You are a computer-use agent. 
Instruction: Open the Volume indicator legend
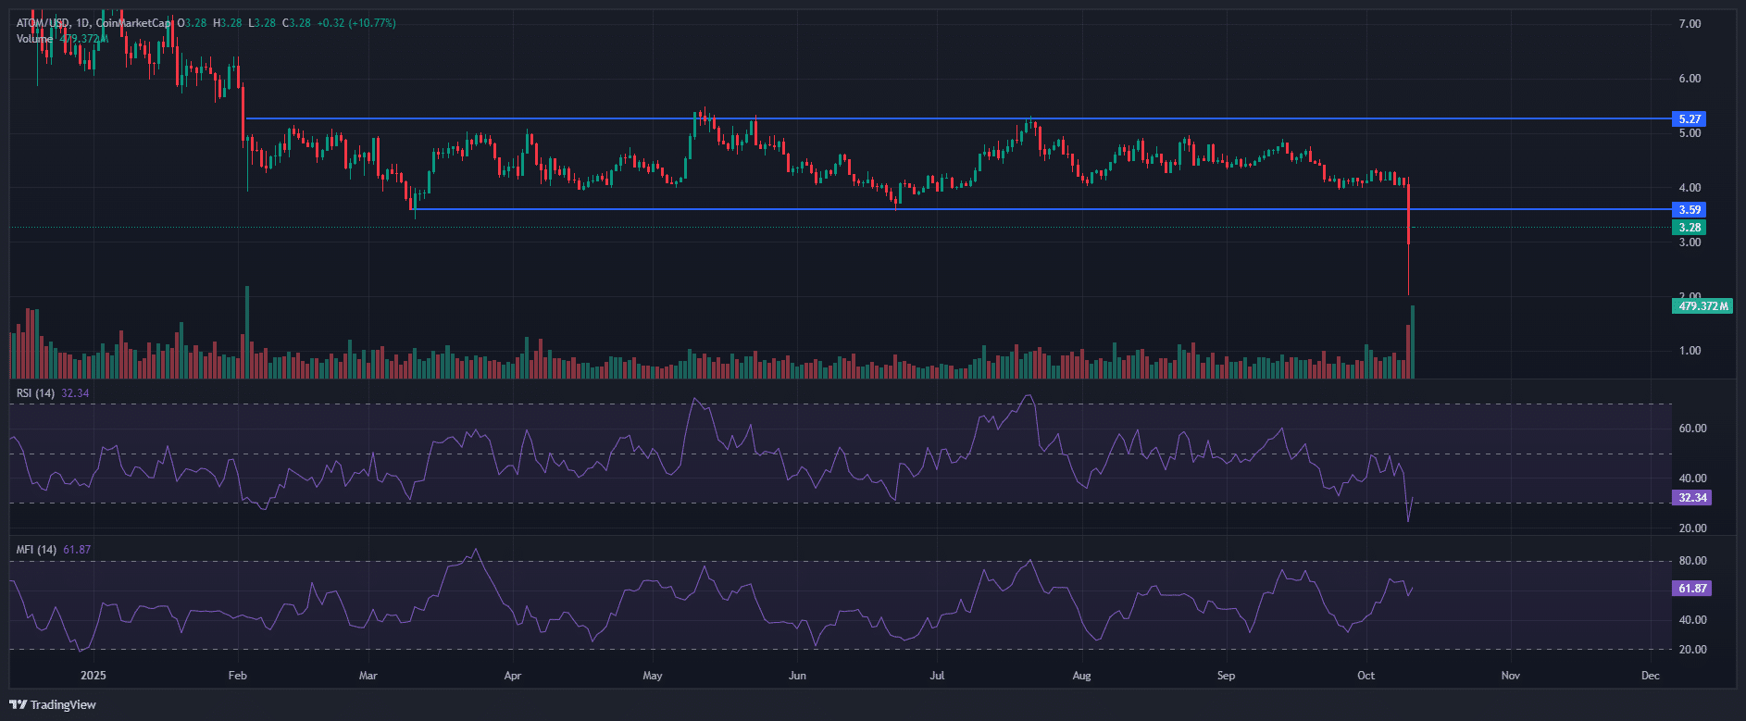[34, 39]
